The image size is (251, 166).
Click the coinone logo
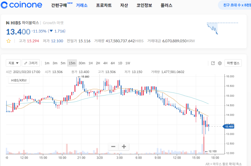[x=21, y=5]
